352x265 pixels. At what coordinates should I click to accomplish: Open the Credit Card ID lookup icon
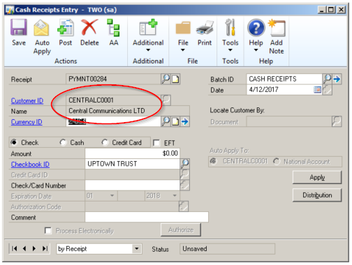click(185, 174)
